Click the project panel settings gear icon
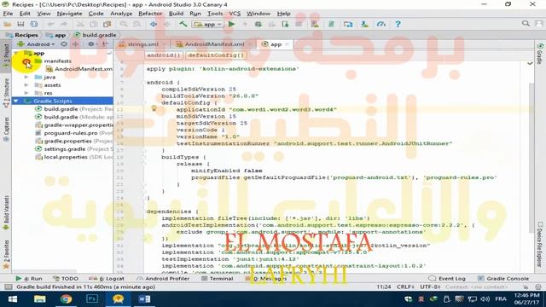This screenshot has height=307, width=546. 91,44
